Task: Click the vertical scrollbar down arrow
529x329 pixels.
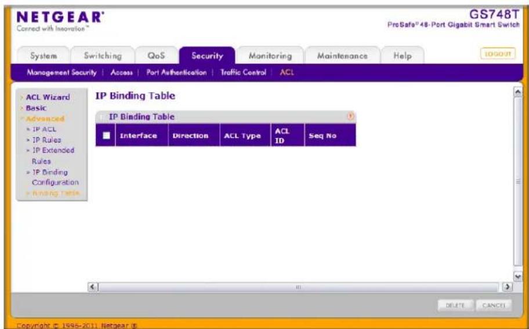Action: (x=517, y=276)
